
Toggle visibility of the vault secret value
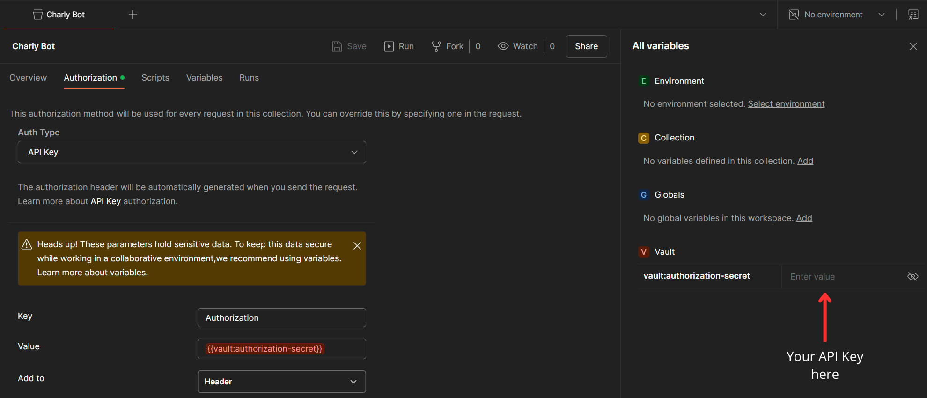pyautogui.click(x=913, y=277)
